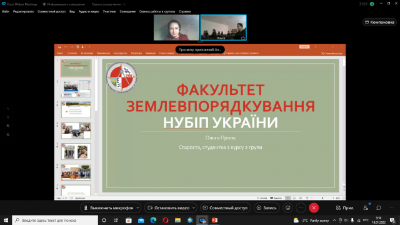The height and width of the screenshot is (225, 400).
Task: Open reactions smiley icon
Action: [288, 208]
